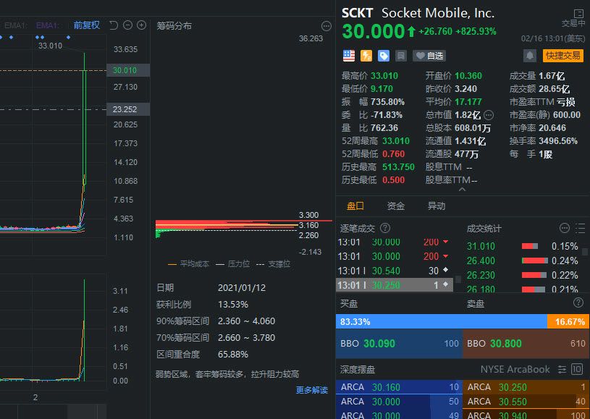Viewport: 590px width, 419px height.
Task: Click the NYSE ArcaBook label
Action: [515, 369]
